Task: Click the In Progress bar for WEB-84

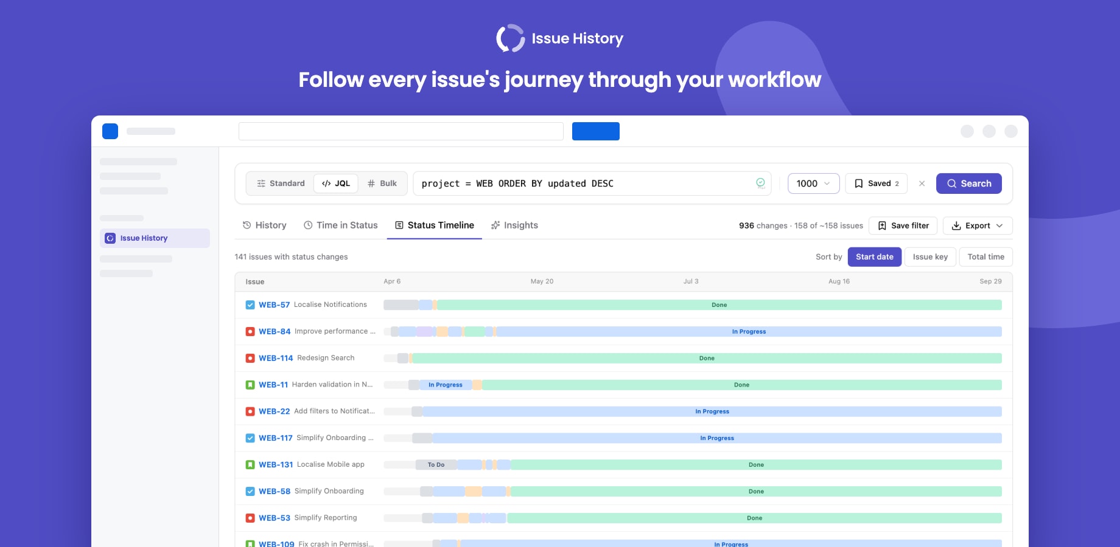Action: pos(749,332)
